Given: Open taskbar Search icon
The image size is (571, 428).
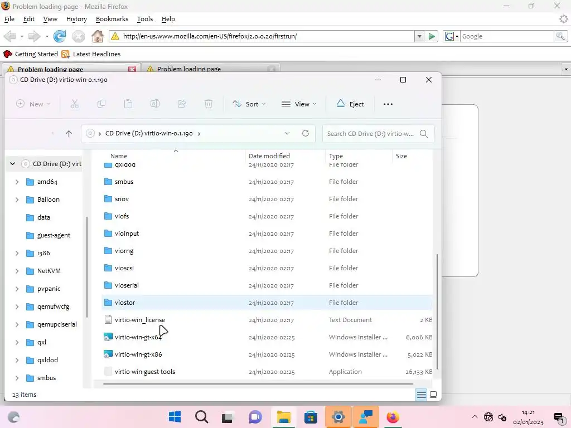Looking at the screenshot, I should coord(201,417).
